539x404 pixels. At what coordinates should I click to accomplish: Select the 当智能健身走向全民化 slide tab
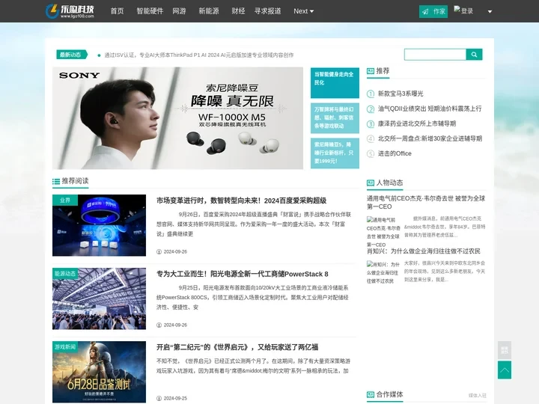pyautogui.click(x=335, y=82)
